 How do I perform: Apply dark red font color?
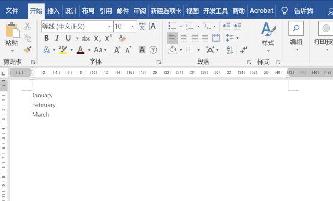(80, 50)
